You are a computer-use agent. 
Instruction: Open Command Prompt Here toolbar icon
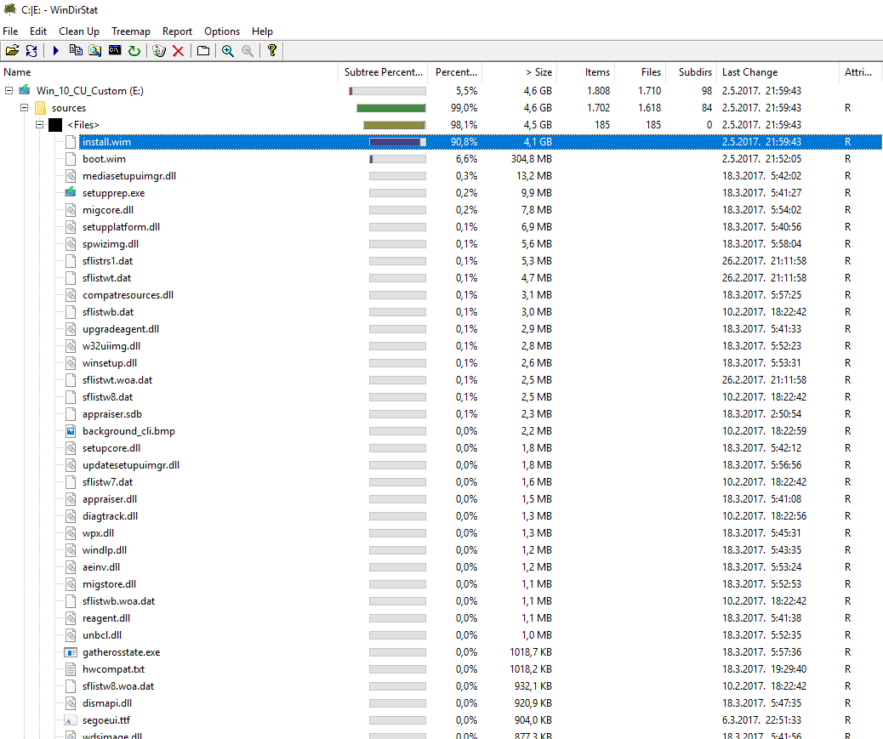(115, 51)
